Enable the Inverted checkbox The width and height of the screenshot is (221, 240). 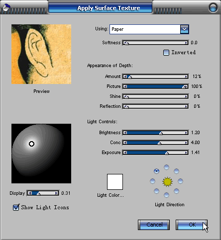[166, 53]
